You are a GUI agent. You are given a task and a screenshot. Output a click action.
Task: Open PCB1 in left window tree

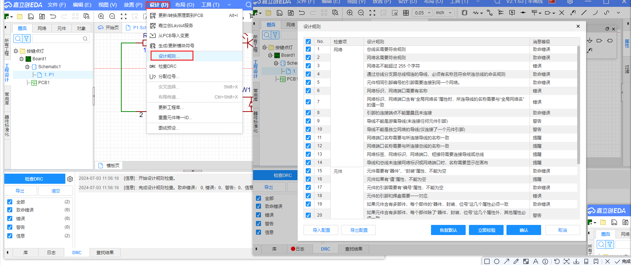[44, 83]
